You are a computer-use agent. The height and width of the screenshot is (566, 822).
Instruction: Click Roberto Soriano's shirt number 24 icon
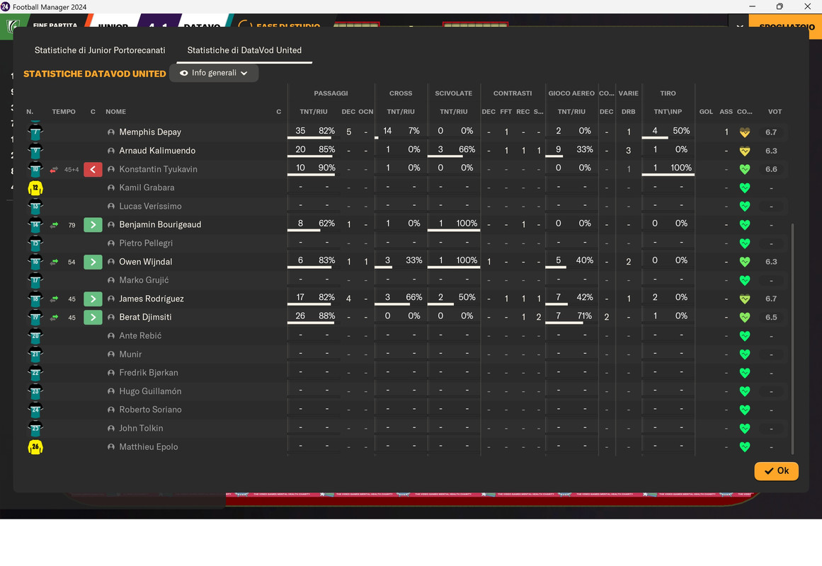(x=35, y=410)
